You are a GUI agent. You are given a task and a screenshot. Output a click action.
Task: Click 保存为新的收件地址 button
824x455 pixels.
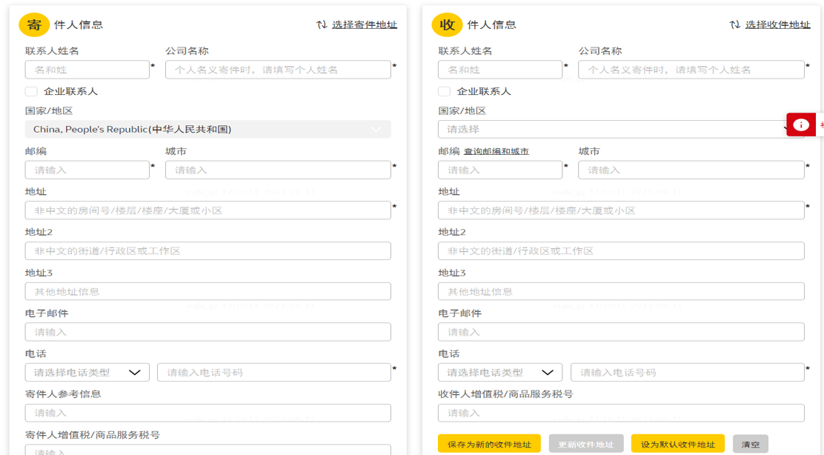click(x=489, y=445)
